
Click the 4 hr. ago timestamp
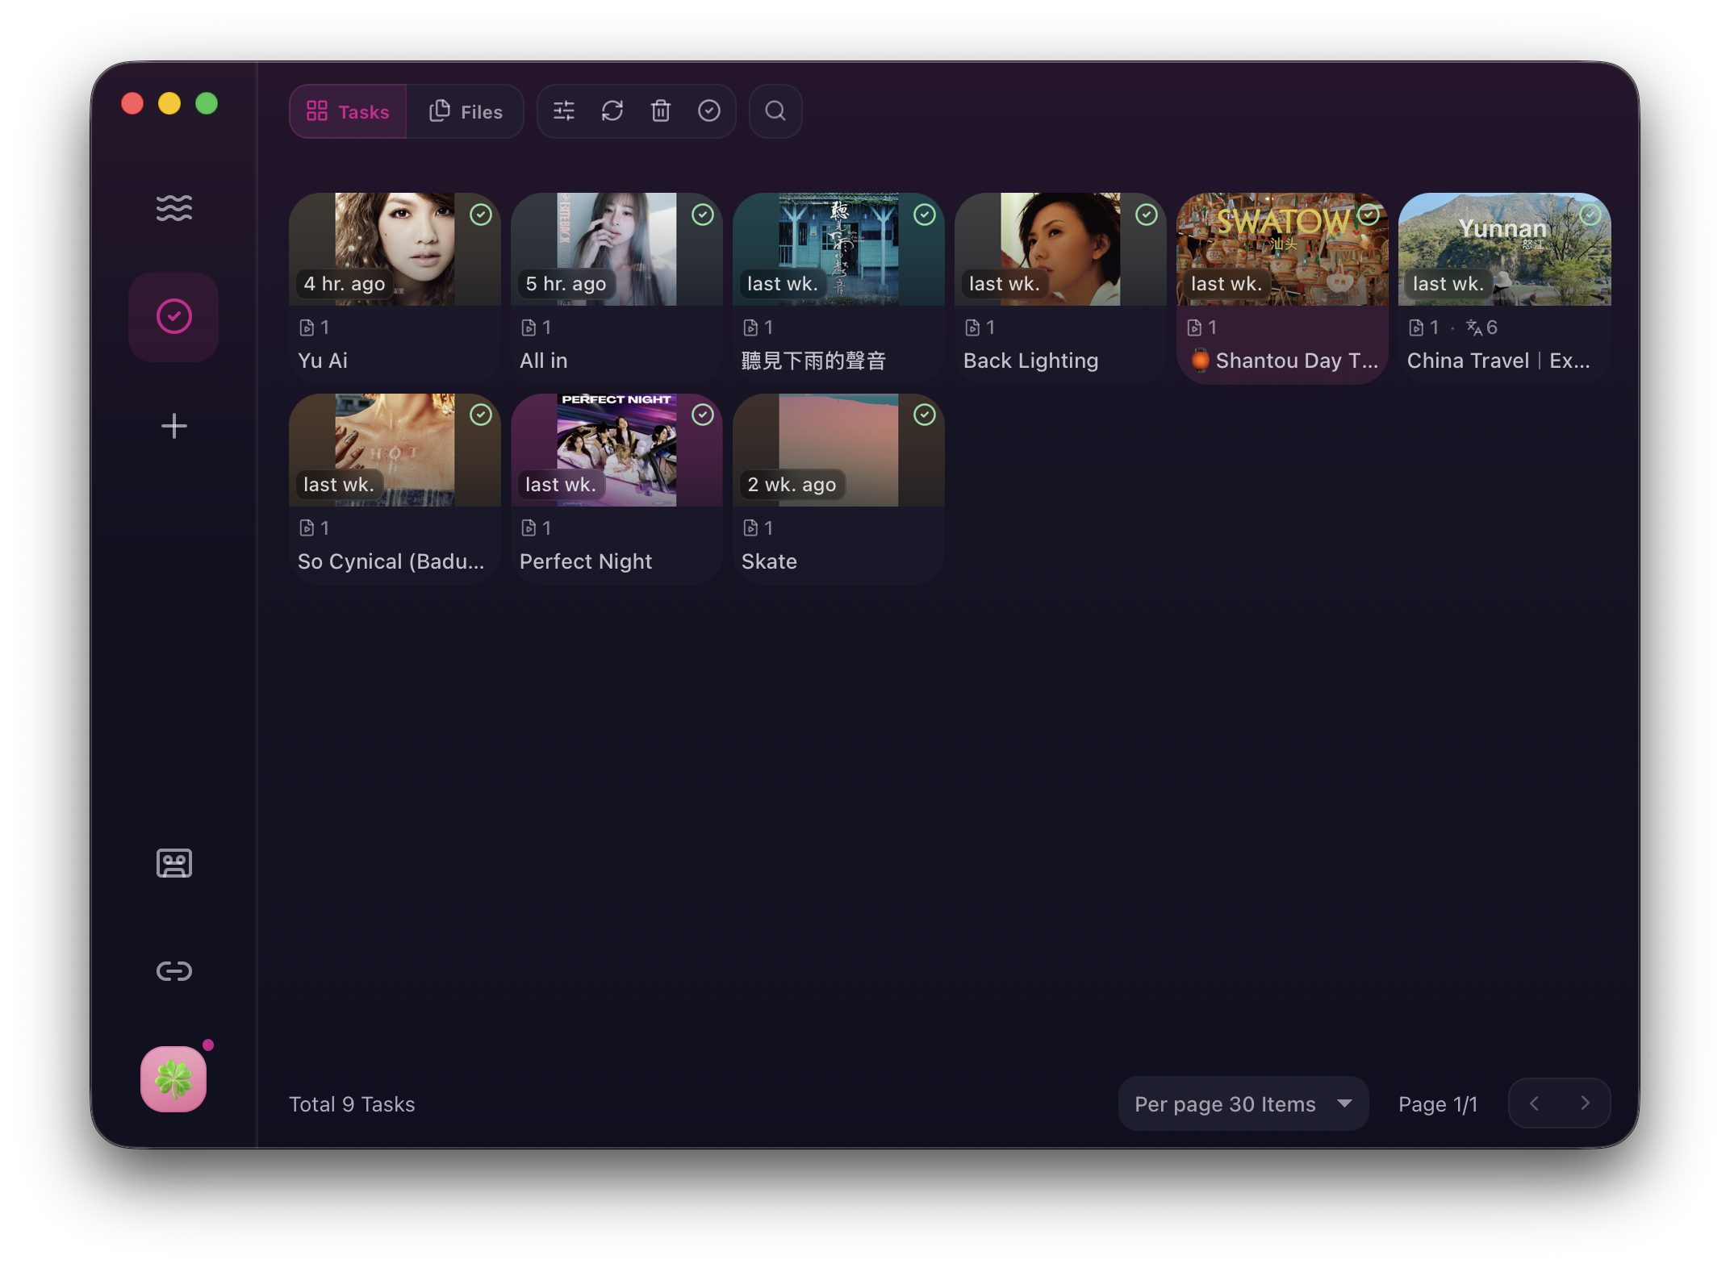click(x=345, y=284)
